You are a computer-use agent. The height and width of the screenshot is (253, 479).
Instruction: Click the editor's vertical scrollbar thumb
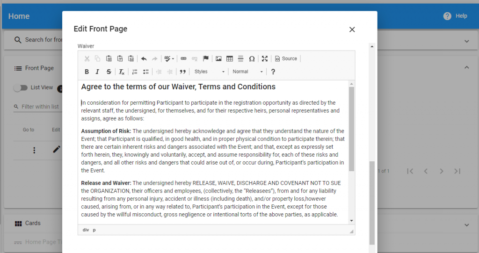pos(351,129)
